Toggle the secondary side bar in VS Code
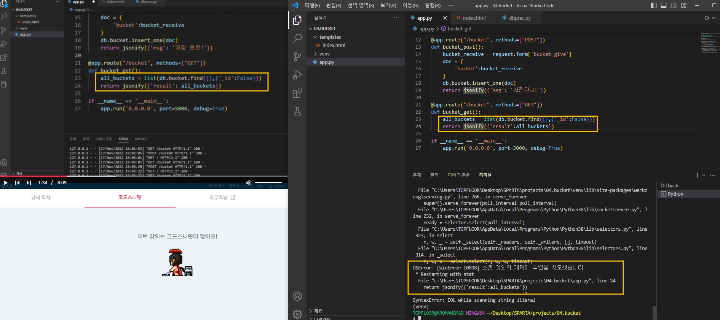 674,5
